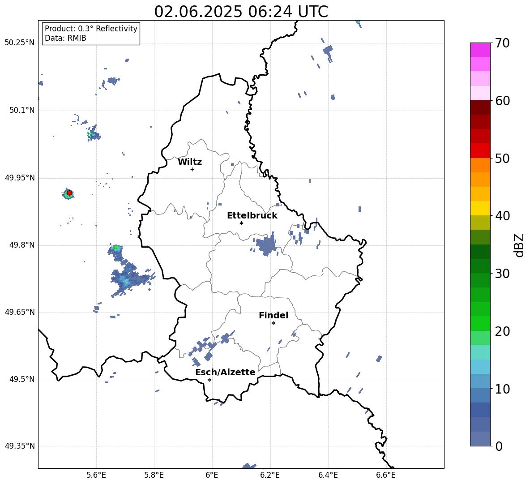Click the colorbar tick label 70

click(x=502, y=43)
